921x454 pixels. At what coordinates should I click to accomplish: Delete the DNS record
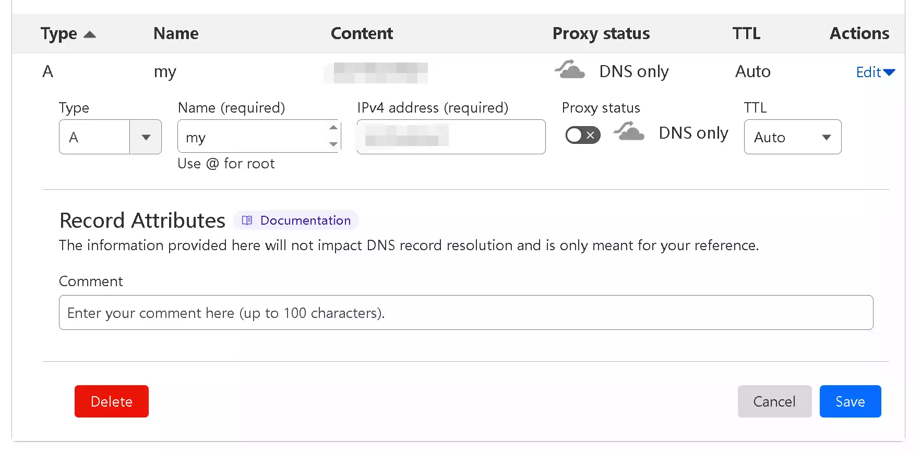[x=111, y=401]
